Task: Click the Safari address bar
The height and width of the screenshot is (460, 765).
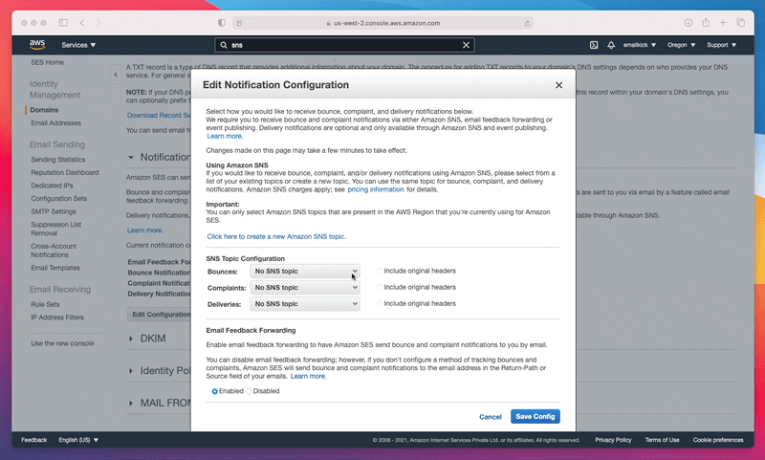Action: [x=382, y=23]
